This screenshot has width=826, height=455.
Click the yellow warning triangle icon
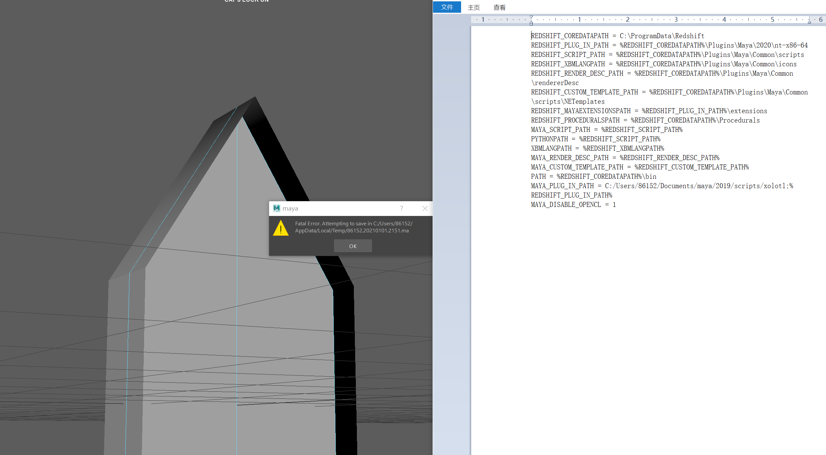click(281, 228)
